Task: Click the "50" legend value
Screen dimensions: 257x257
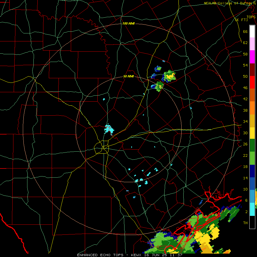Action: (245, 77)
